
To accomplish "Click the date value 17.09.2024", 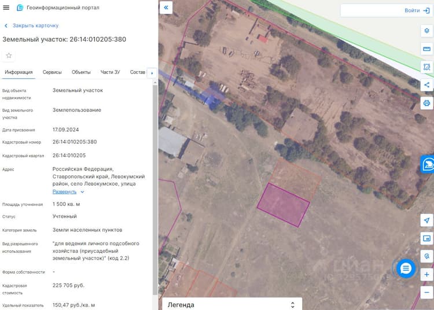I will [65, 130].
